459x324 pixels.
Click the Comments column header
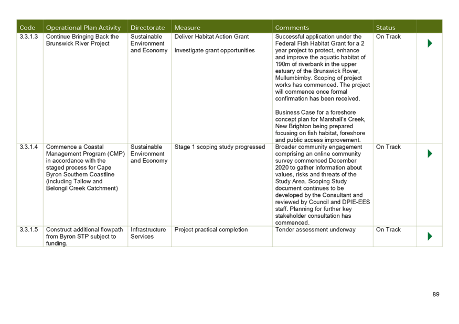(x=292, y=28)
